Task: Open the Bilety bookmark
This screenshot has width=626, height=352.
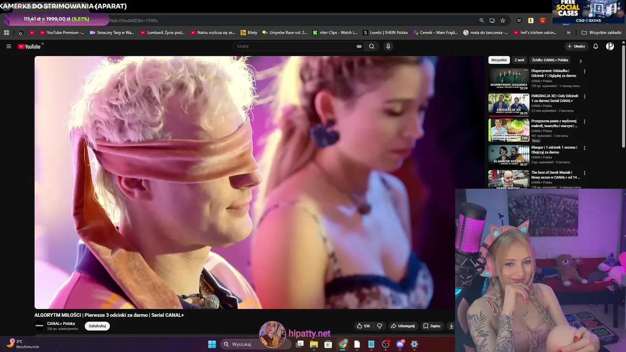Action: [249, 33]
